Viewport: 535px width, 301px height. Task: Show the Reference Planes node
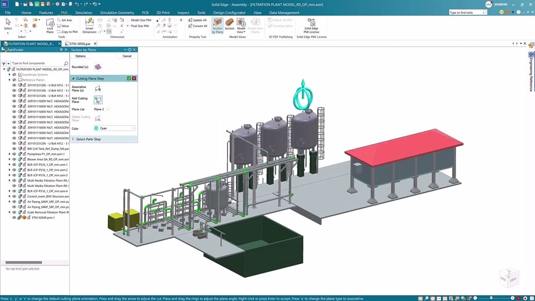14,80
